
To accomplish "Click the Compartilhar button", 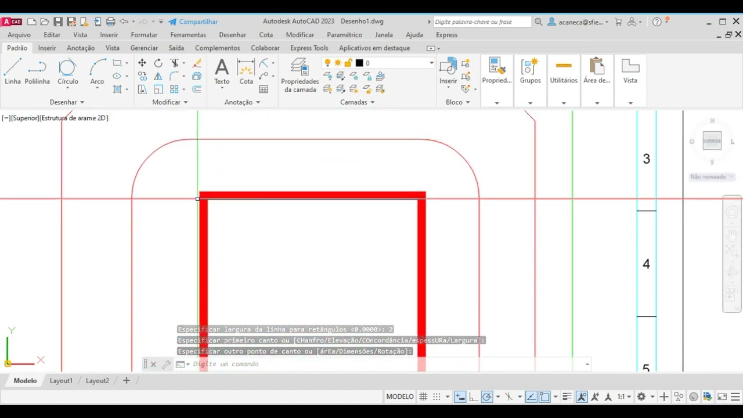I will click(193, 21).
